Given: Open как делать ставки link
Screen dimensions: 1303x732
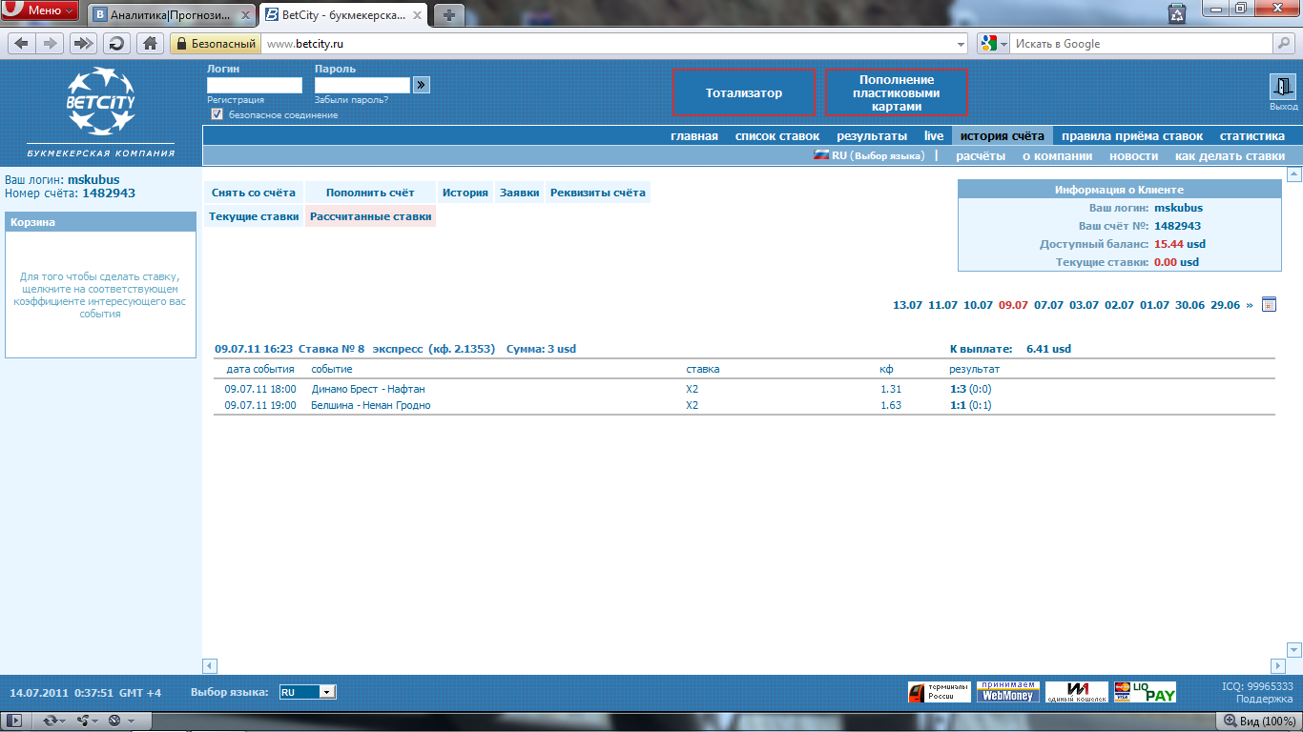Looking at the screenshot, I should pyautogui.click(x=1230, y=155).
